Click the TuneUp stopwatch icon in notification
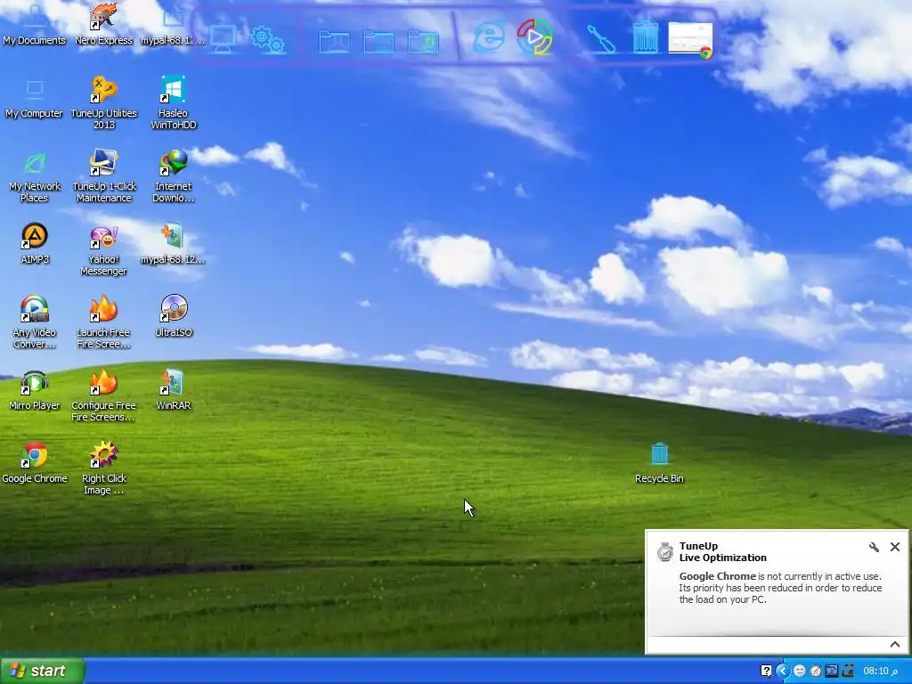The height and width of the screenshot is (684, 912). [x=664, y=551]
